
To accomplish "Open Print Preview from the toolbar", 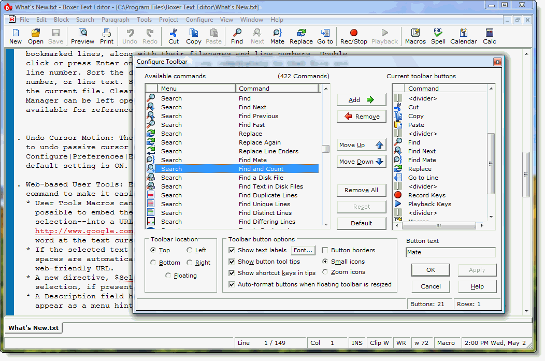I will pos(82,36).
